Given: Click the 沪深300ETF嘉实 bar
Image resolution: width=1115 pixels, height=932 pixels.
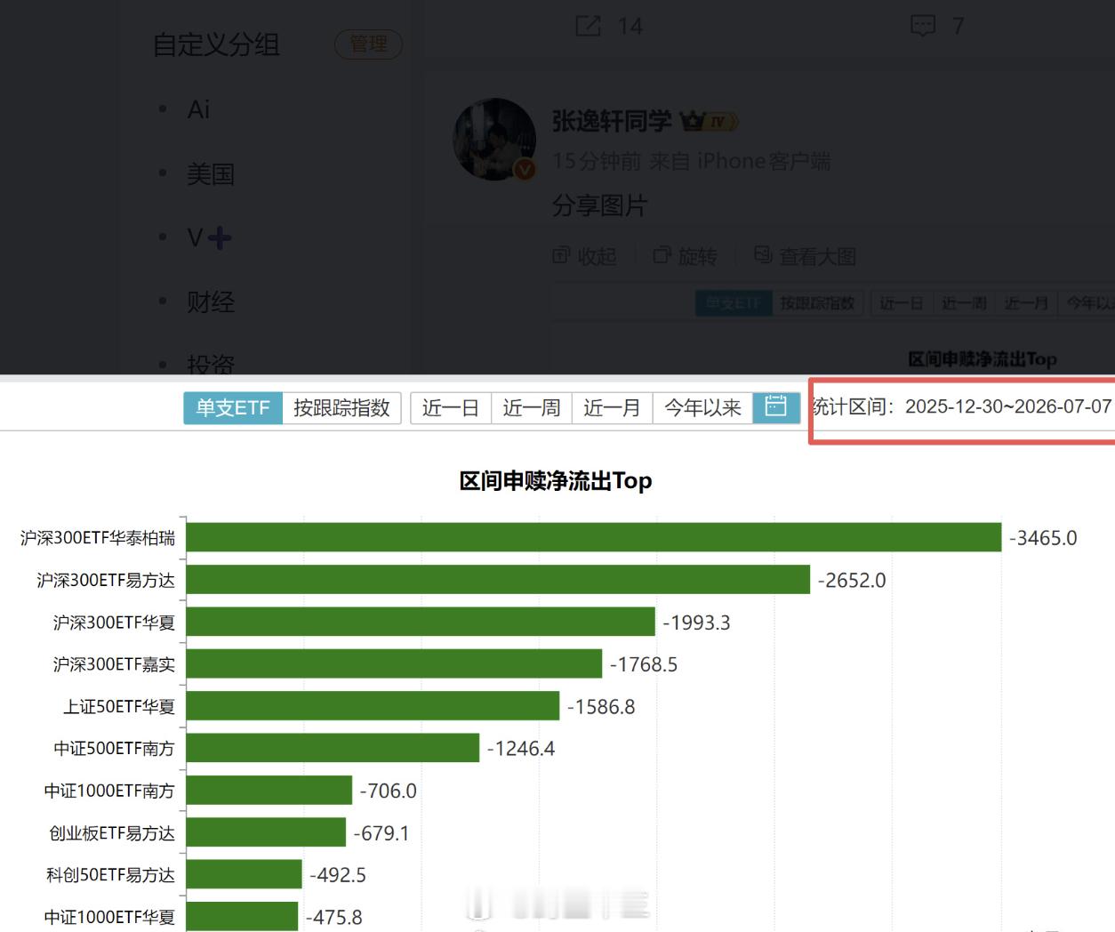Looking at the screenshot, I should pos(394,663).
